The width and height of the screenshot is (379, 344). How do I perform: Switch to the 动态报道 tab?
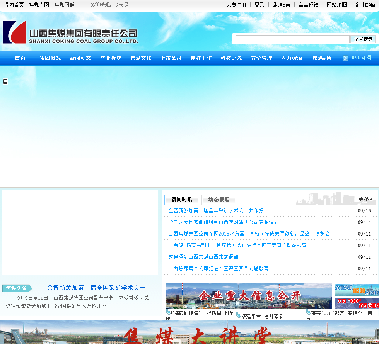point(219,200)
